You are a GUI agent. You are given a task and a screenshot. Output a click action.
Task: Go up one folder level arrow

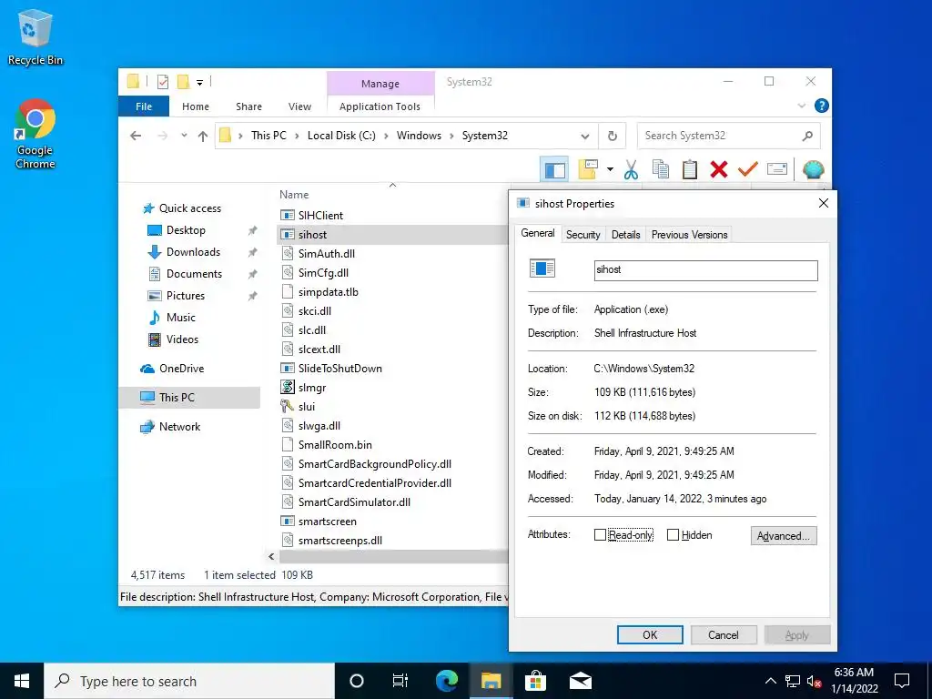click(x=203, y=137)
